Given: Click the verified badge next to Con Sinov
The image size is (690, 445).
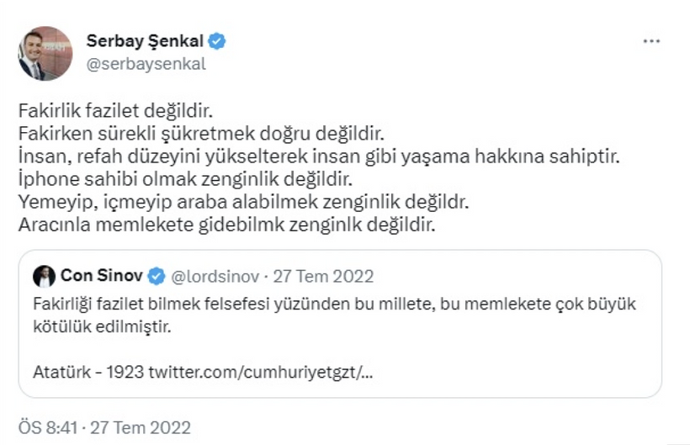Looking at the screenshot, I should (157, 276).
